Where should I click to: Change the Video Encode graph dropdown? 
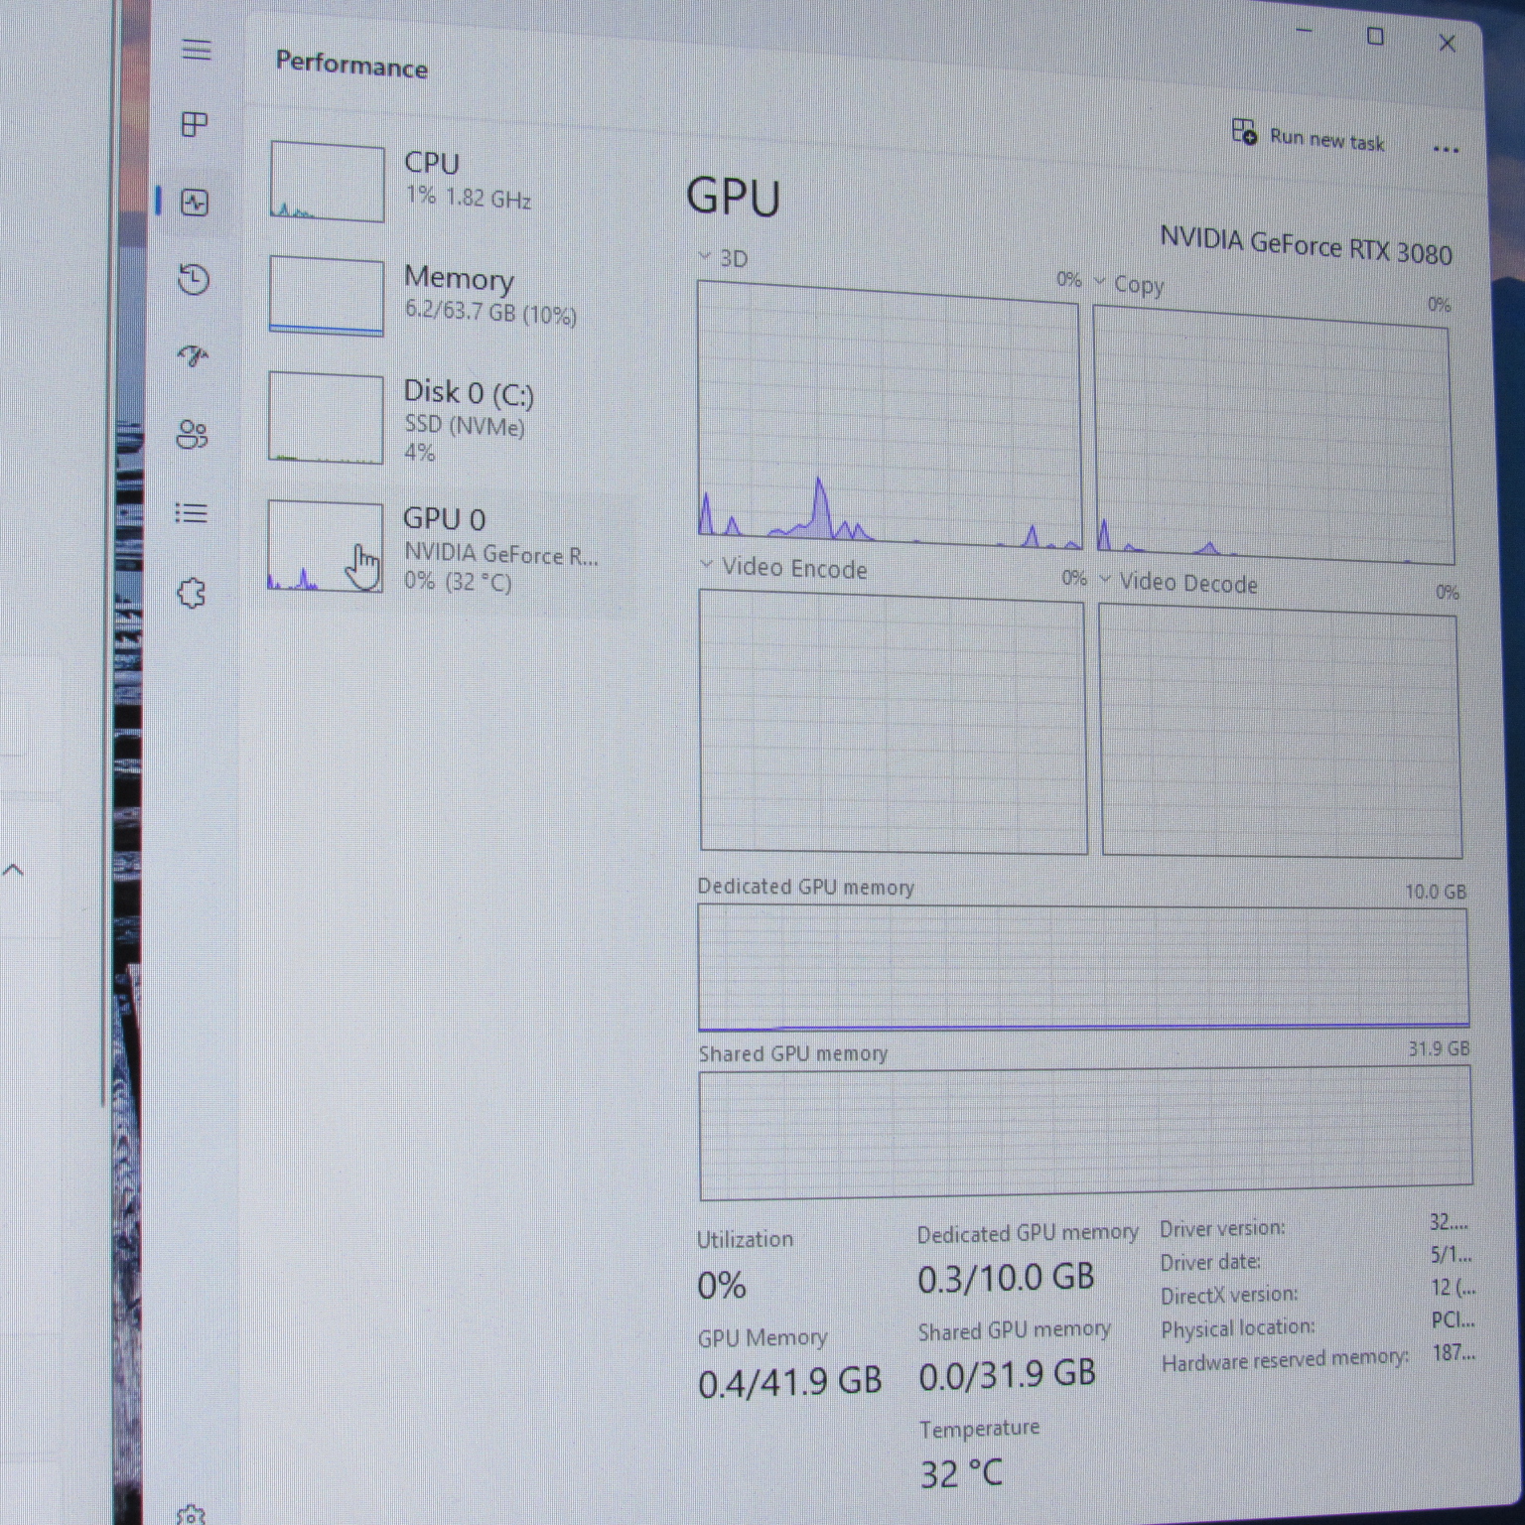(784, 568)
